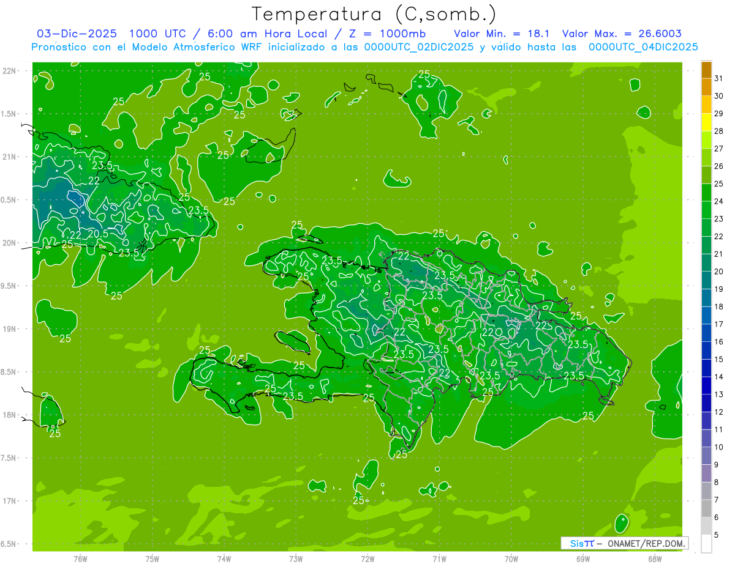Pick the purple band between 9 and 10
The image size is (735, 567).
[x=706, y=456]
